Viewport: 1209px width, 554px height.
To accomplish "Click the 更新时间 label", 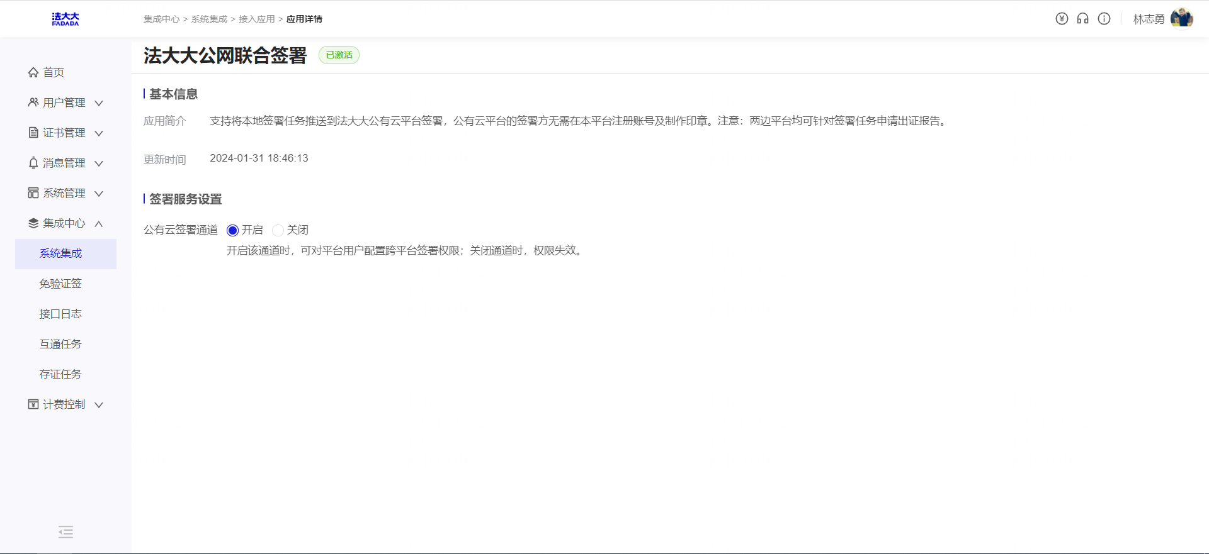I will coord(165,160).
